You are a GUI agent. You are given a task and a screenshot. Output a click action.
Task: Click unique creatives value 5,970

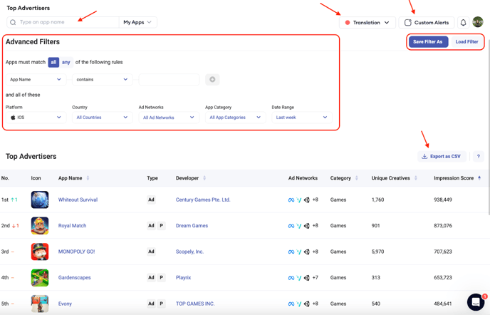coord(377,252)
